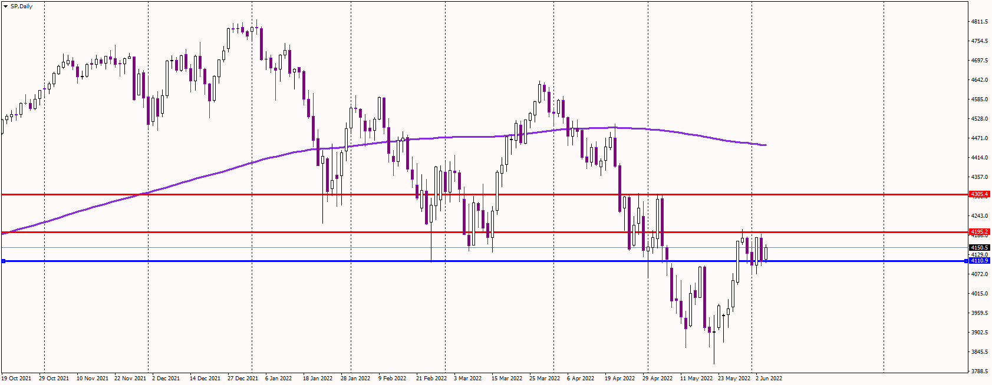
Task: Click the 3845.5 price axis value
Action: (x=980, y=352)
